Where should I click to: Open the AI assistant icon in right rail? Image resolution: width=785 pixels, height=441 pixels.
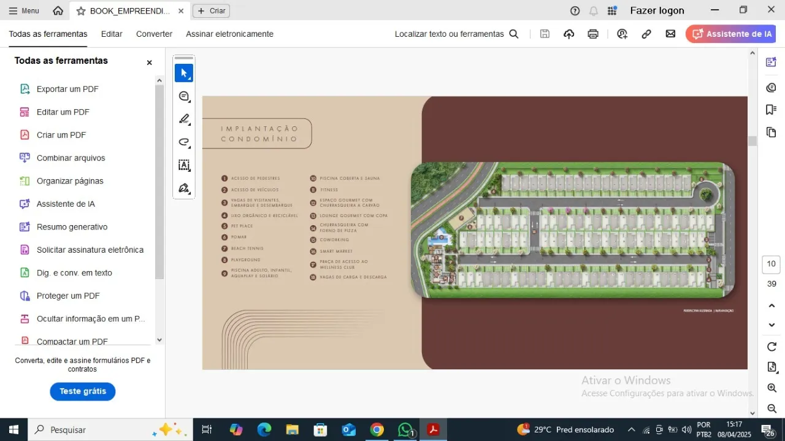click(x=772, y=62)
